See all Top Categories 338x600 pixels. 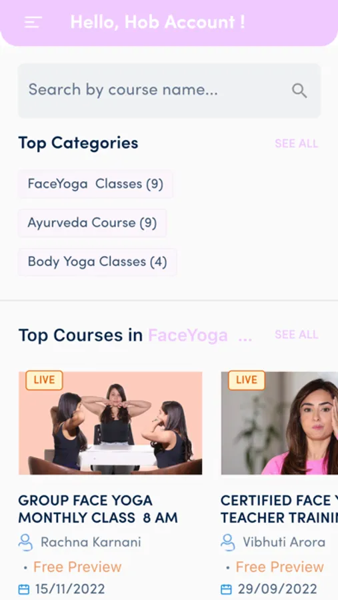coord(296,143)
